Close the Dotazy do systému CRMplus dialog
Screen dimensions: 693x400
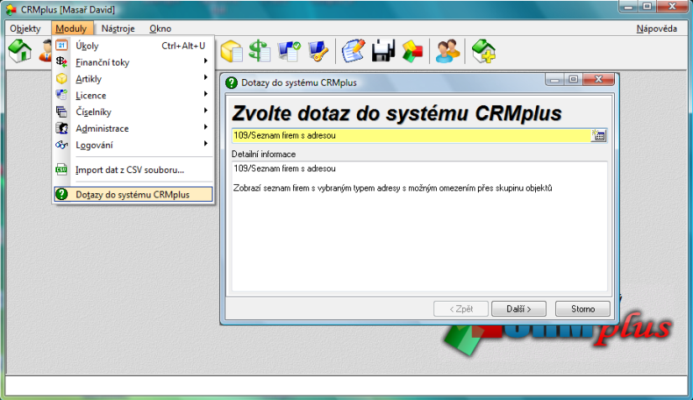(598, 80)
